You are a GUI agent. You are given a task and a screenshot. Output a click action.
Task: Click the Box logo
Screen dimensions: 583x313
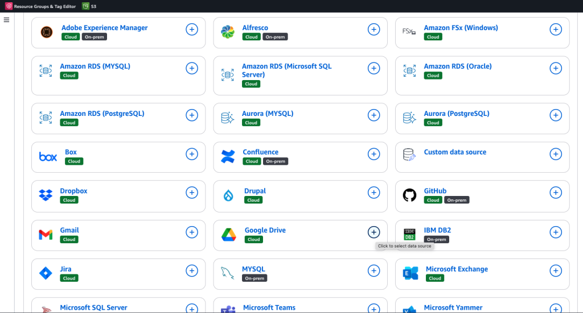48,157
